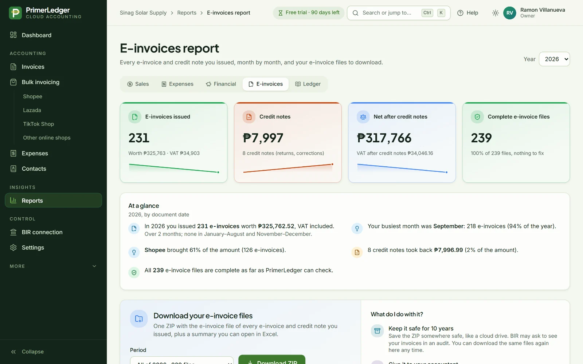Click the document icon beside credit notes insight
Screen dimensions: 583x364
tap(357, 252)
